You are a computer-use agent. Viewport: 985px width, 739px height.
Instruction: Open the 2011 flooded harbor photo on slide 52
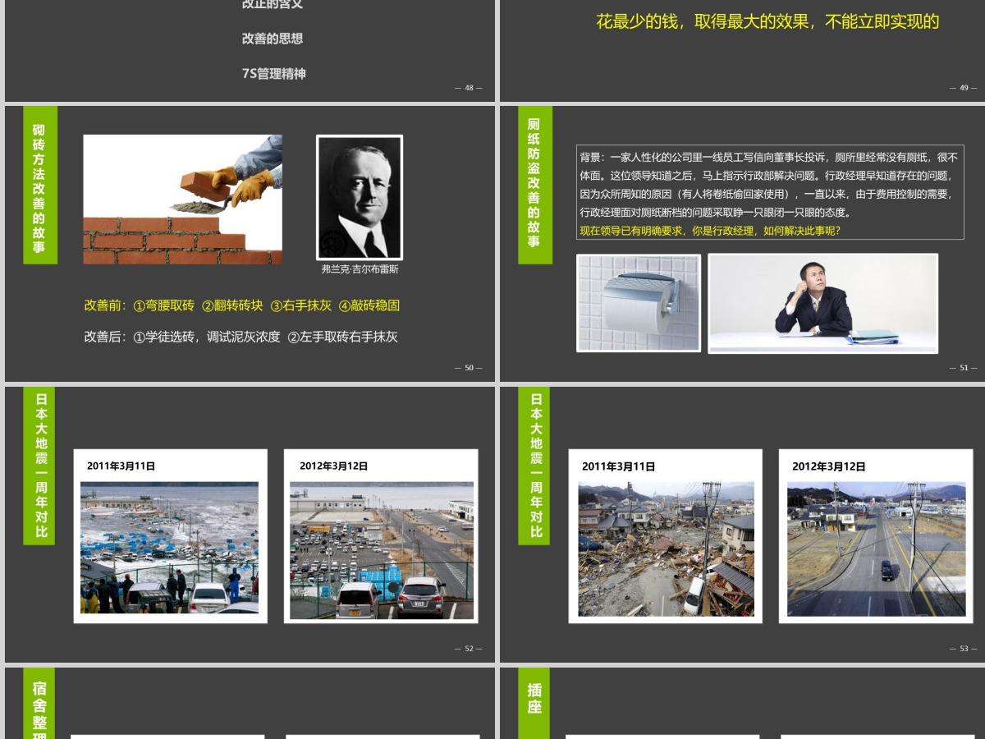tap(170, 548)
